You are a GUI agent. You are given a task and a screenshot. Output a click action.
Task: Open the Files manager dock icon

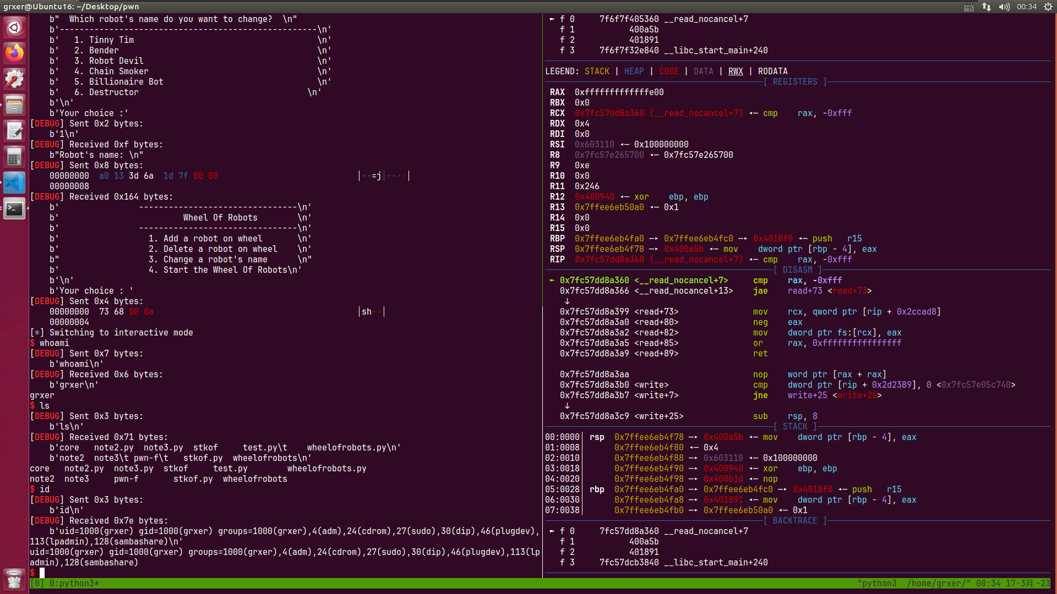tap(14, 105)
